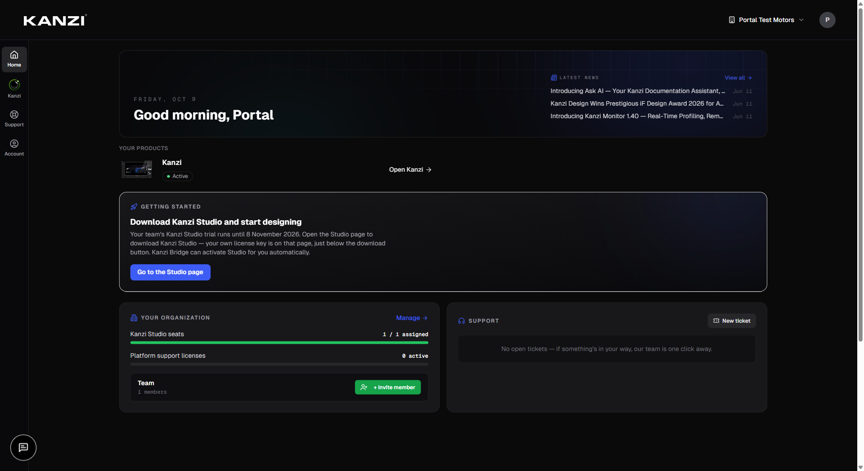Click Manage organization link
864x471 pixels.
(412, 318)
